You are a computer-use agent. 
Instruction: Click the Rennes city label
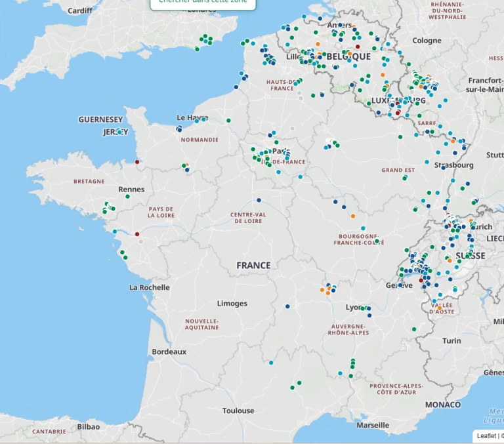pos(131,190)
